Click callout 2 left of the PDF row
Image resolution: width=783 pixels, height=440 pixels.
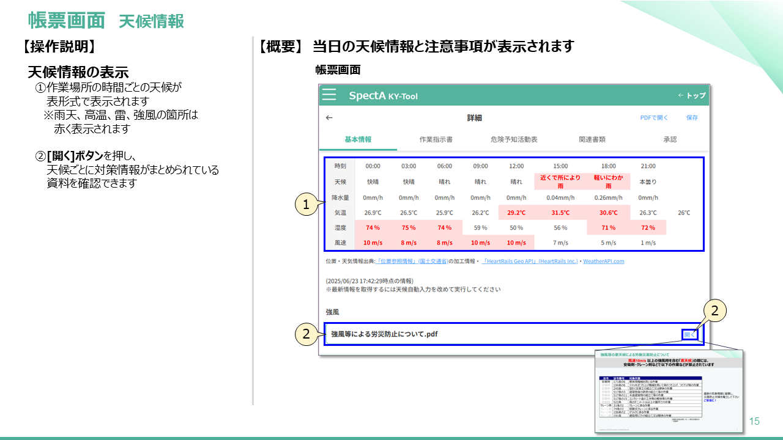[x=306, y=334]
